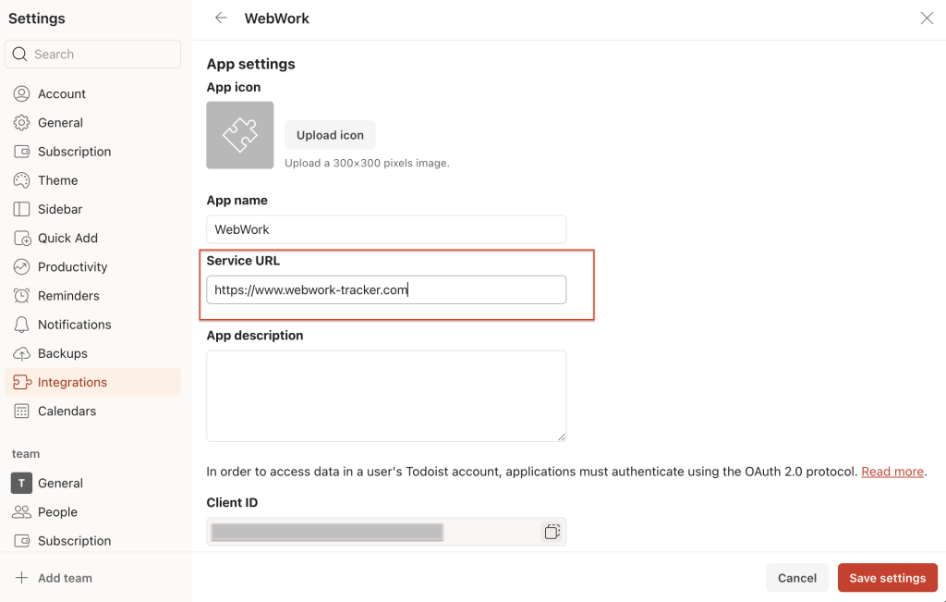Click the back arrow next to WebWork

point(221,18)
